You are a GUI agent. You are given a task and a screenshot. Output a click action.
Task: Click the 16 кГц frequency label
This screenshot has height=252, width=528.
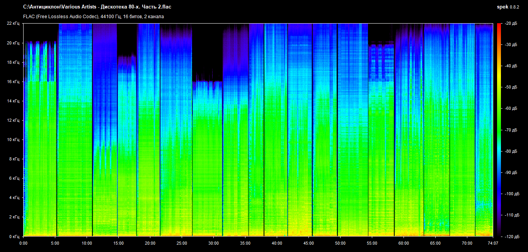(13, 82)
